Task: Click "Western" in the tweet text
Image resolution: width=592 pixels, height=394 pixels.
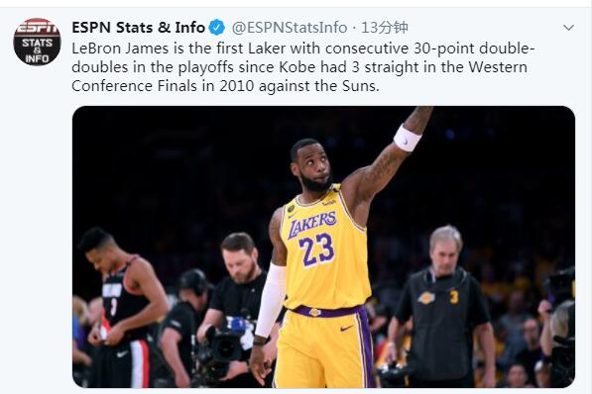Action: 498,67
